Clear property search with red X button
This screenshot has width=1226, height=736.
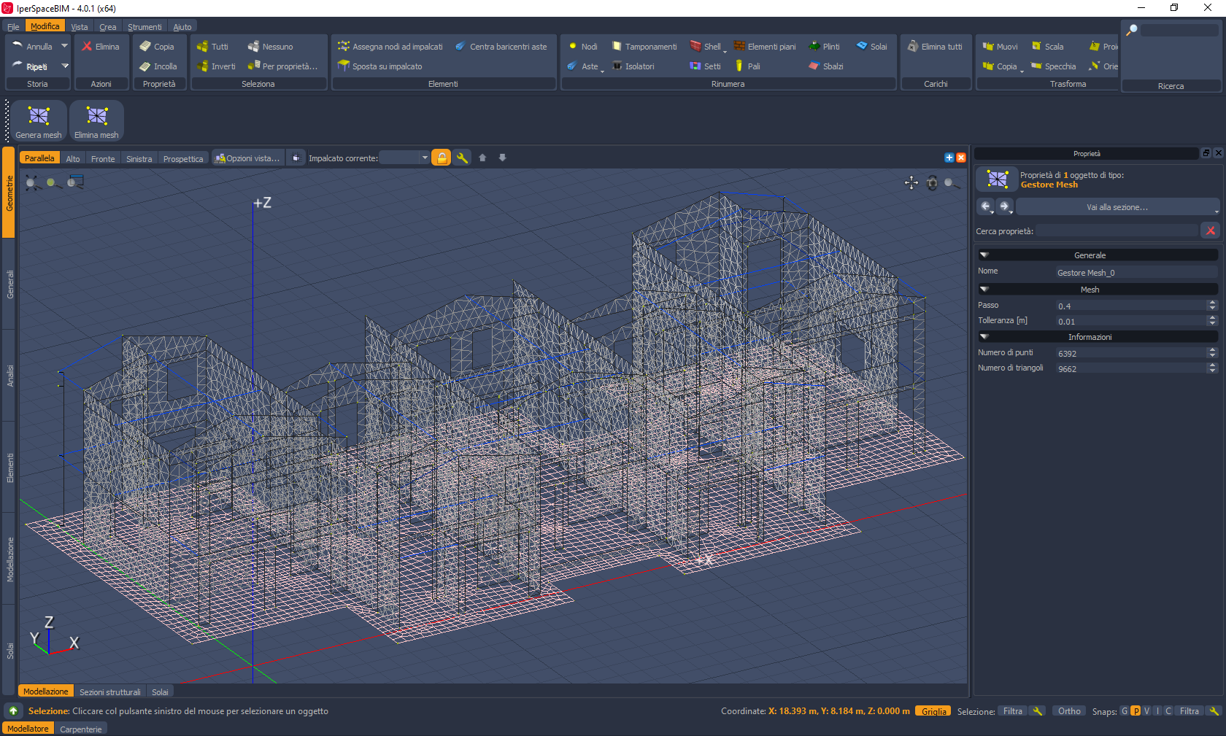click(x=1210, y=231)
